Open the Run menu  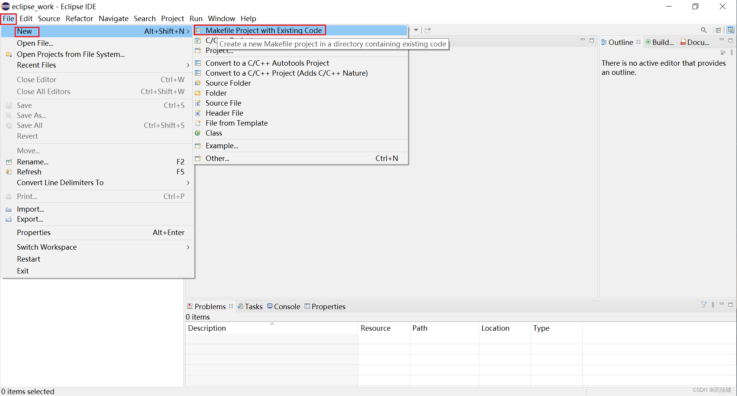click(x=196, y=18)
